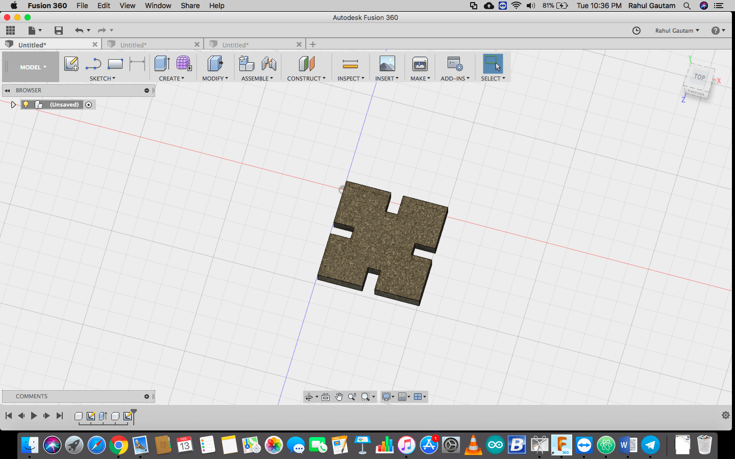Click the New Component icon

point(247,64)
